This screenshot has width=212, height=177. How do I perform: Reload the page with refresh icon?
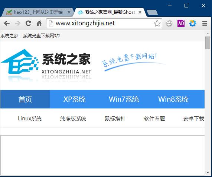(x=28, y=23)
